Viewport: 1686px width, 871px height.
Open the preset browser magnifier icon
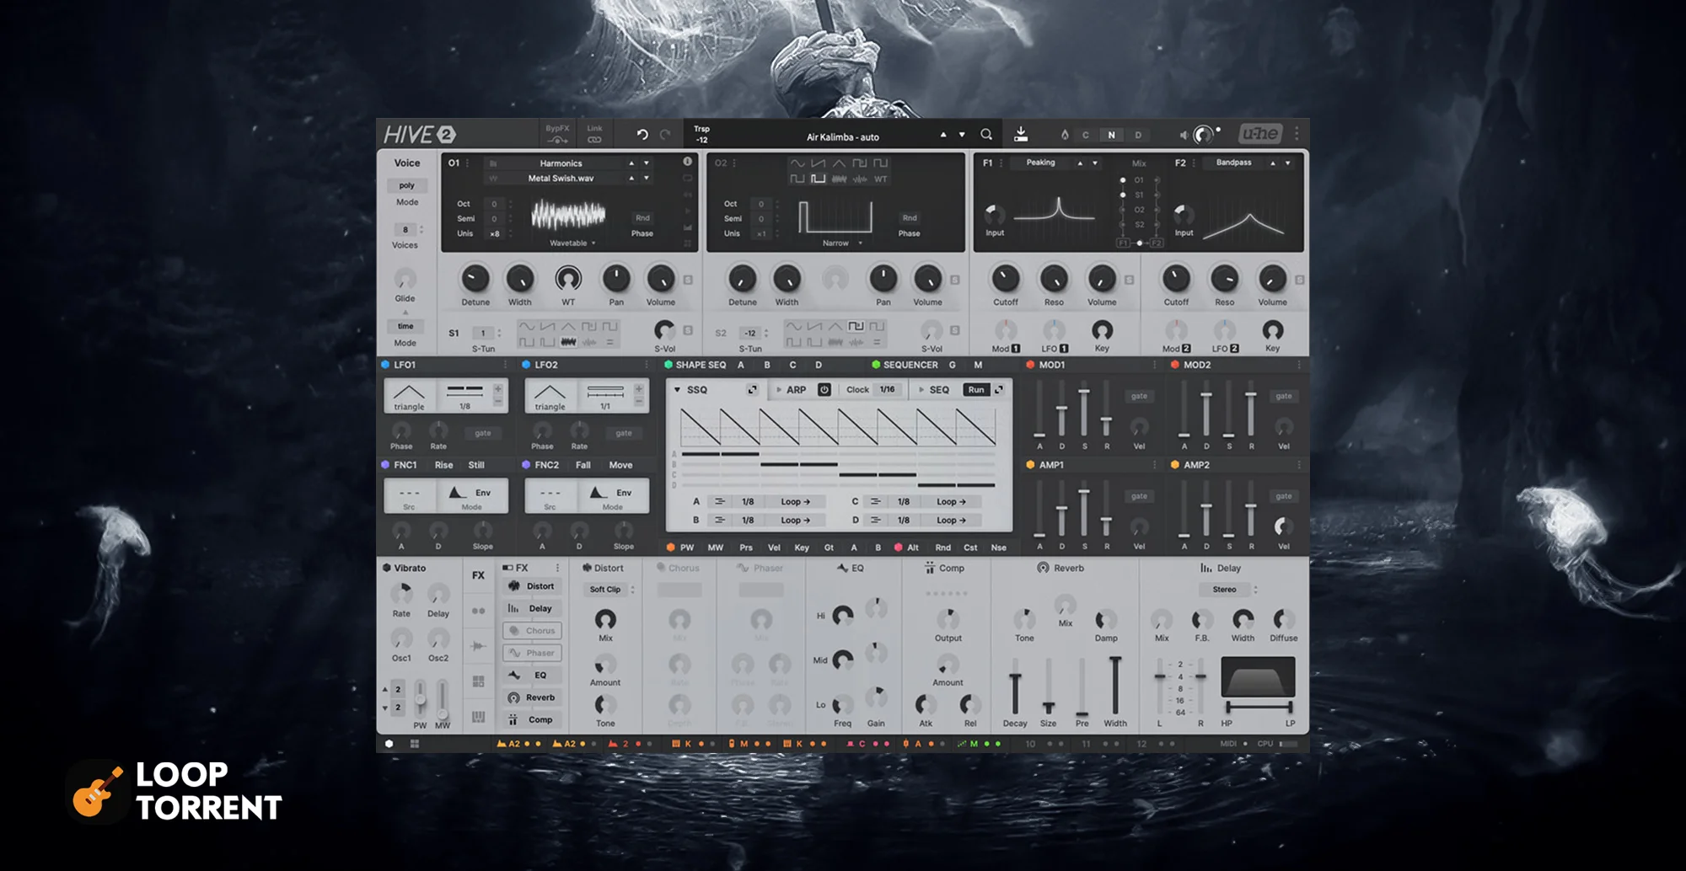[986, 135]
